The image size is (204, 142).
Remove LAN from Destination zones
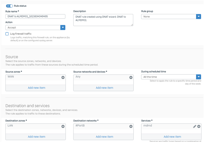63,126
